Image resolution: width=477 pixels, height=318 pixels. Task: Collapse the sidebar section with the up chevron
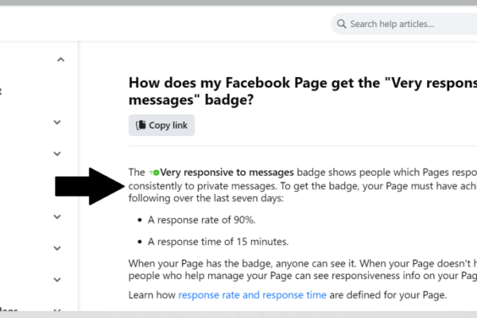pos(61,60)
